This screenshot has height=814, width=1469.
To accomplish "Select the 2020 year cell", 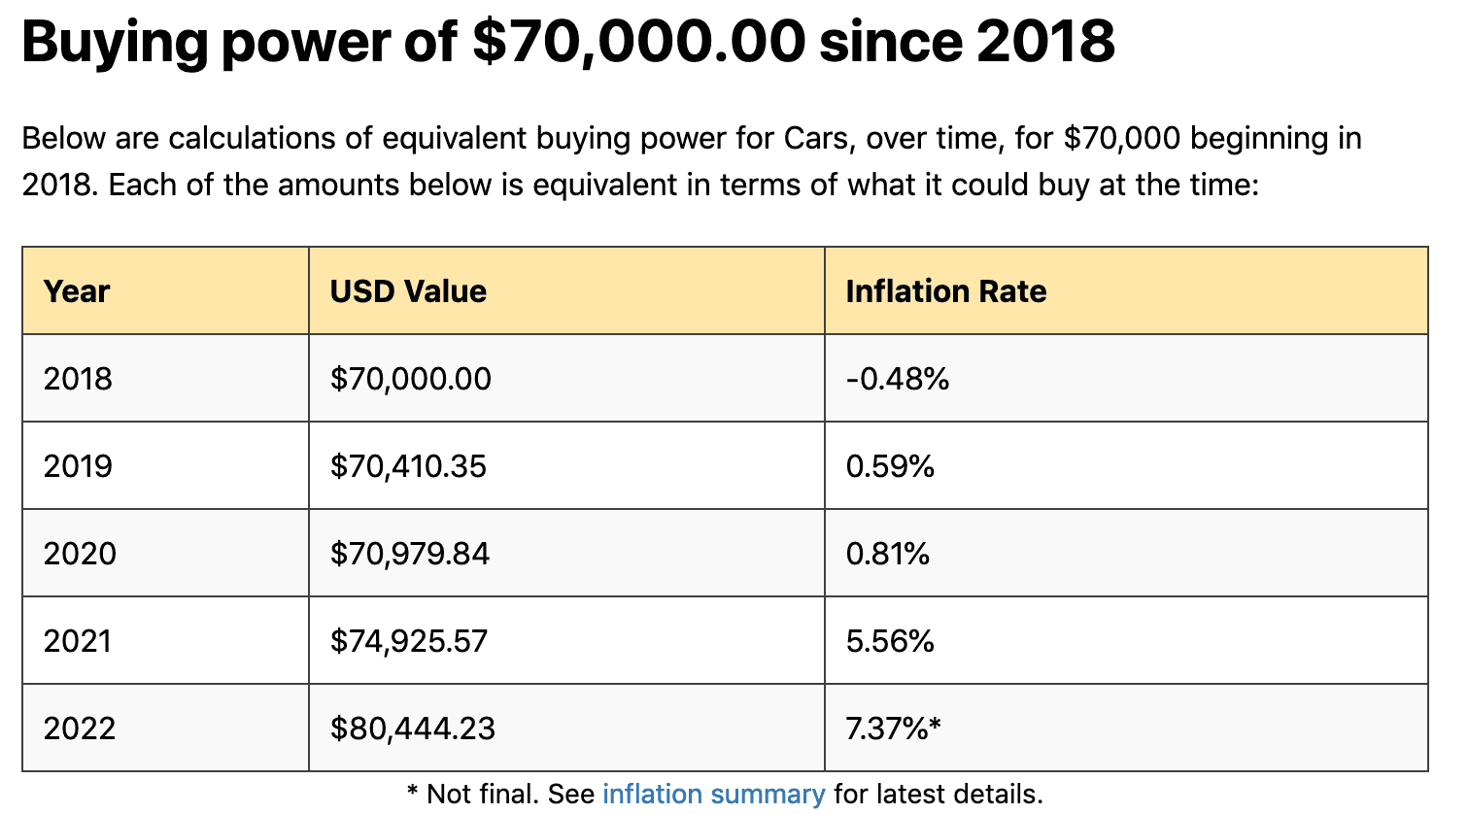I will point(166,554).
